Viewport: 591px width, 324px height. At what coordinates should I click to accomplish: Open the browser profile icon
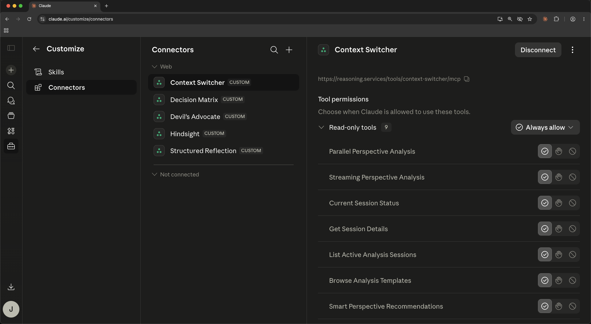click(x=573, y=19)
